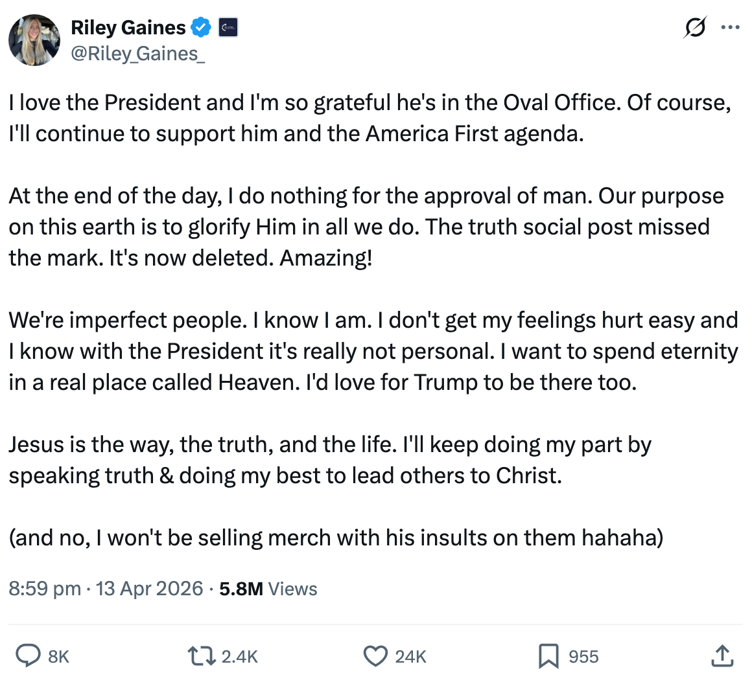Bookmark this post

point(548,656)
